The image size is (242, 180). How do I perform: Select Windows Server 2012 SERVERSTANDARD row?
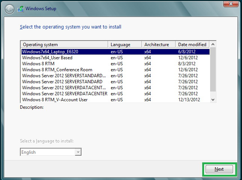116,82
